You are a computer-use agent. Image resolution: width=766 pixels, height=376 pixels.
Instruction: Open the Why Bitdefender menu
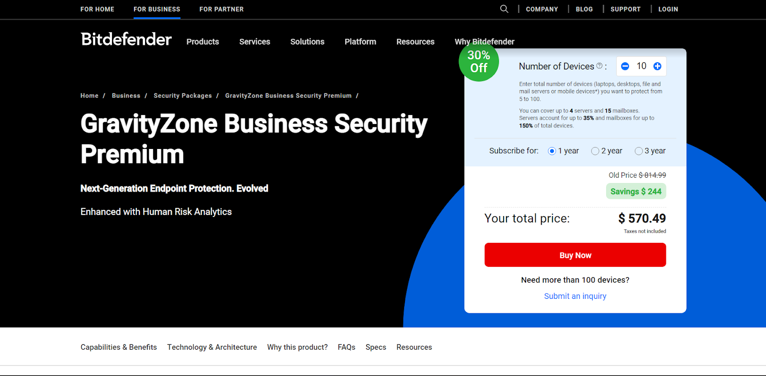(484, 42)
